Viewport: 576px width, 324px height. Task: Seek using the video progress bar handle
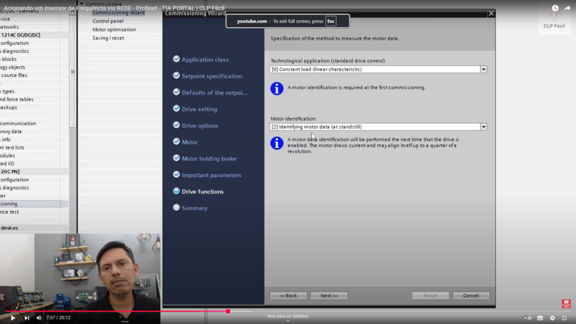(x=228, y=311)
